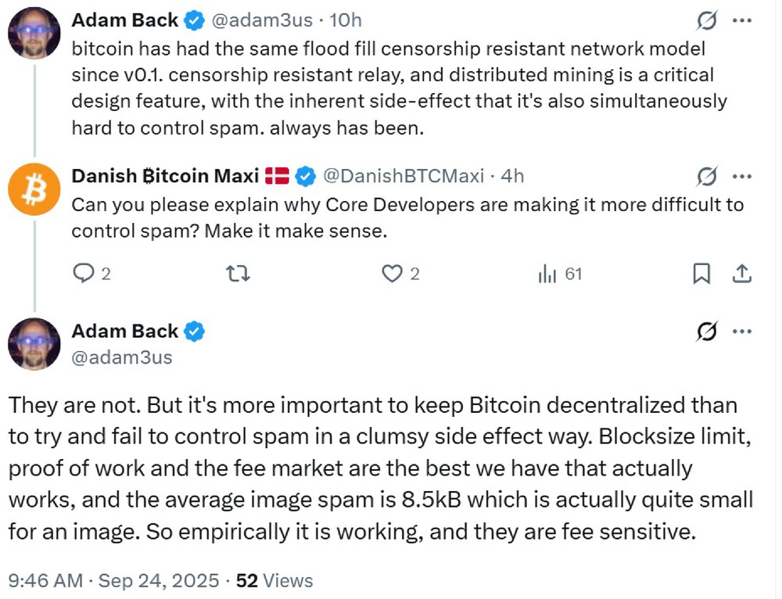Like Danish Bitcoin Maxi's tweet

coord(395,274)
